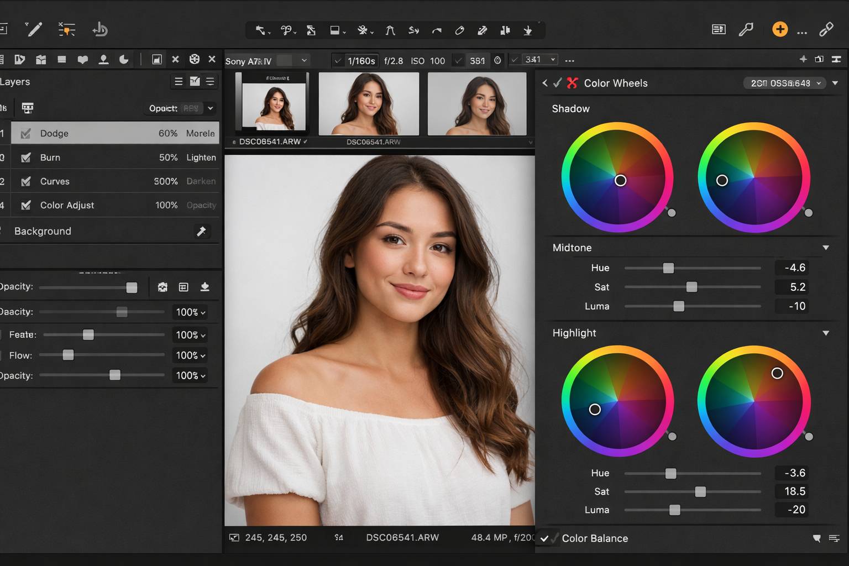Go back using Color Wheels back arrow

[545, 83]
